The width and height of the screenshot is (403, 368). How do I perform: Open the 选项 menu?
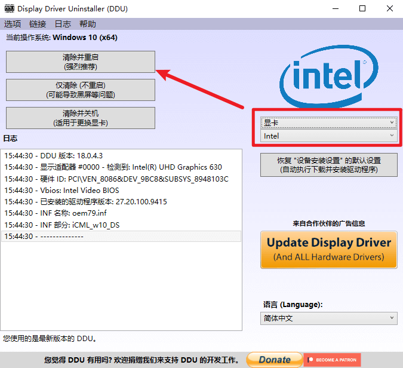(13, 24)
